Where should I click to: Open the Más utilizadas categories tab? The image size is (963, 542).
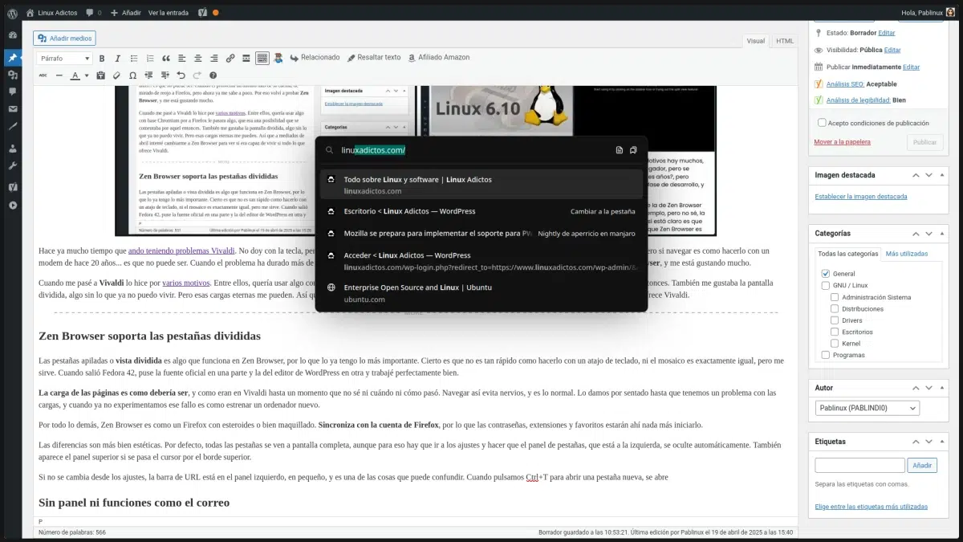point(906,254)
